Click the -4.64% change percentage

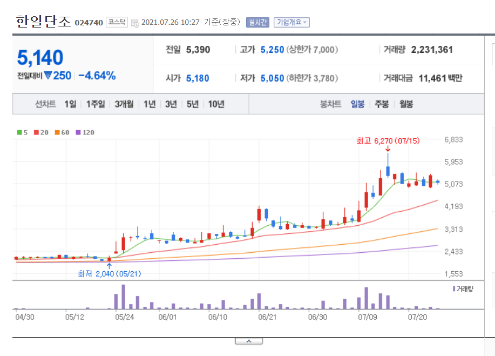coord(97,76)
